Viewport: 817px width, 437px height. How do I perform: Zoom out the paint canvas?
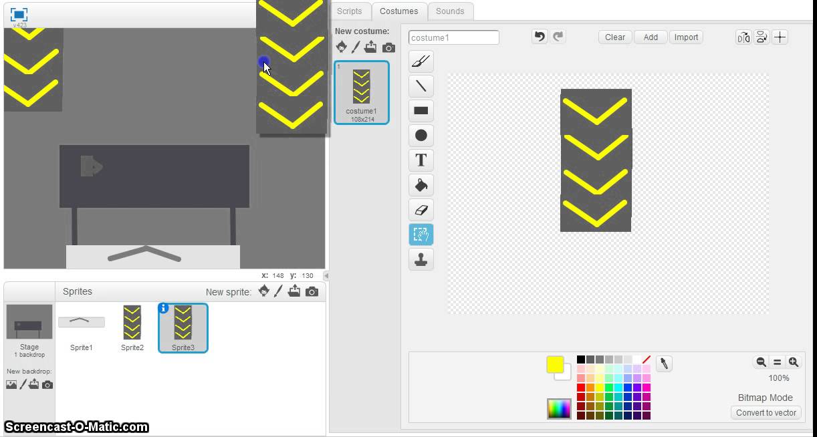[x=761, y=362]
